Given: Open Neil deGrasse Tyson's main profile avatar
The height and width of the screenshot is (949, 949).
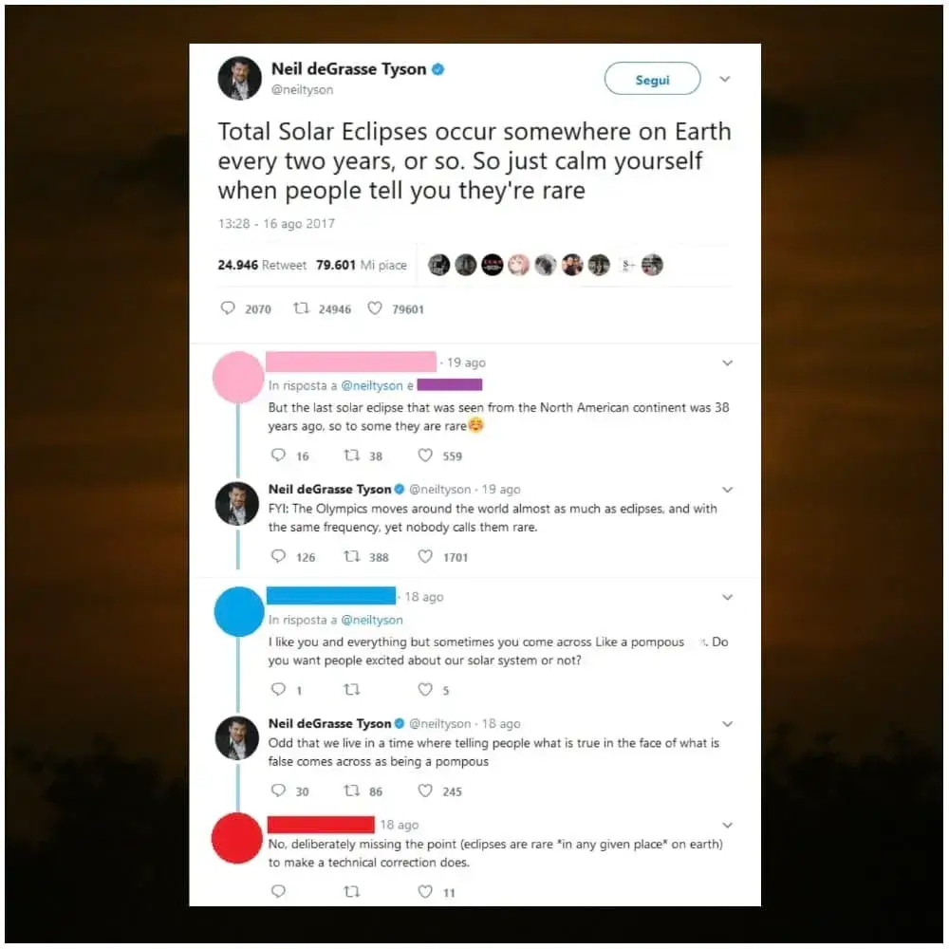Looking at the screenshot, I should (240, 79).
